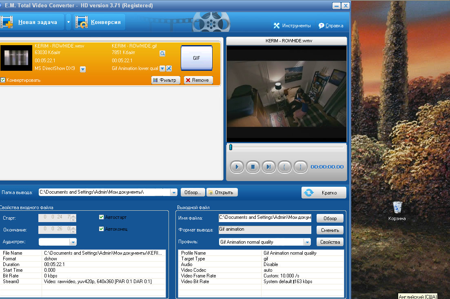Click the profile settings wrench icon

(169, 68)
